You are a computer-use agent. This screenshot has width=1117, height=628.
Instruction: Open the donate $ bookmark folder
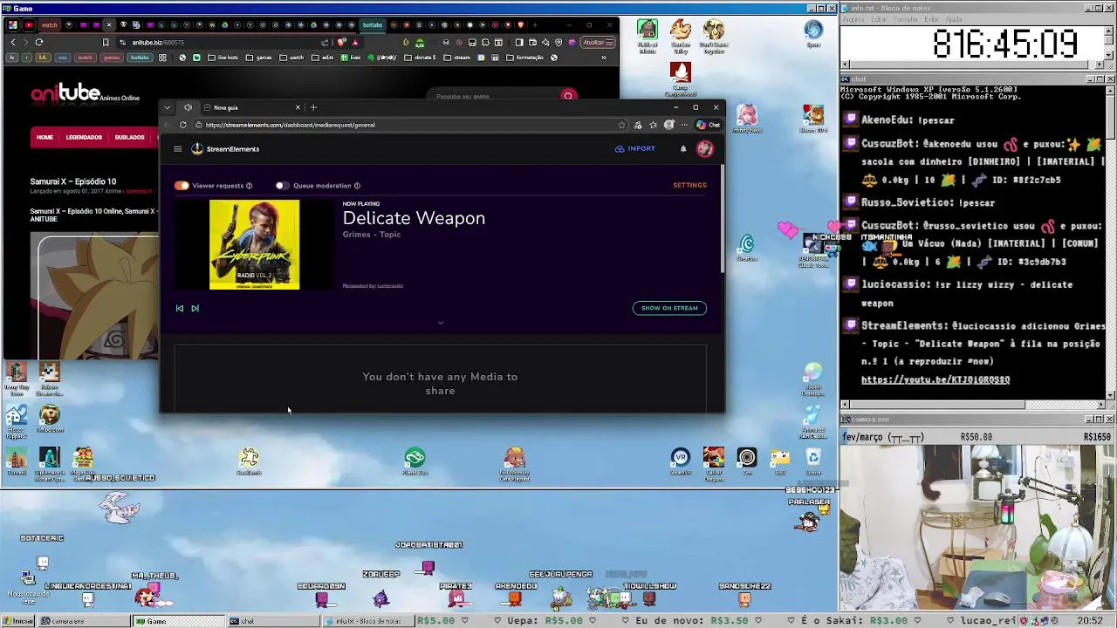tap(420, 58)
